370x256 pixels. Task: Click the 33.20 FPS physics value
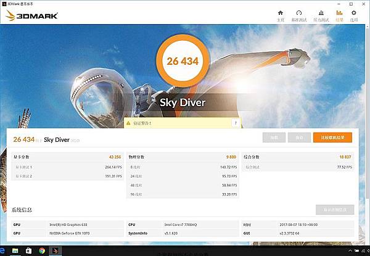coord(229,194)
